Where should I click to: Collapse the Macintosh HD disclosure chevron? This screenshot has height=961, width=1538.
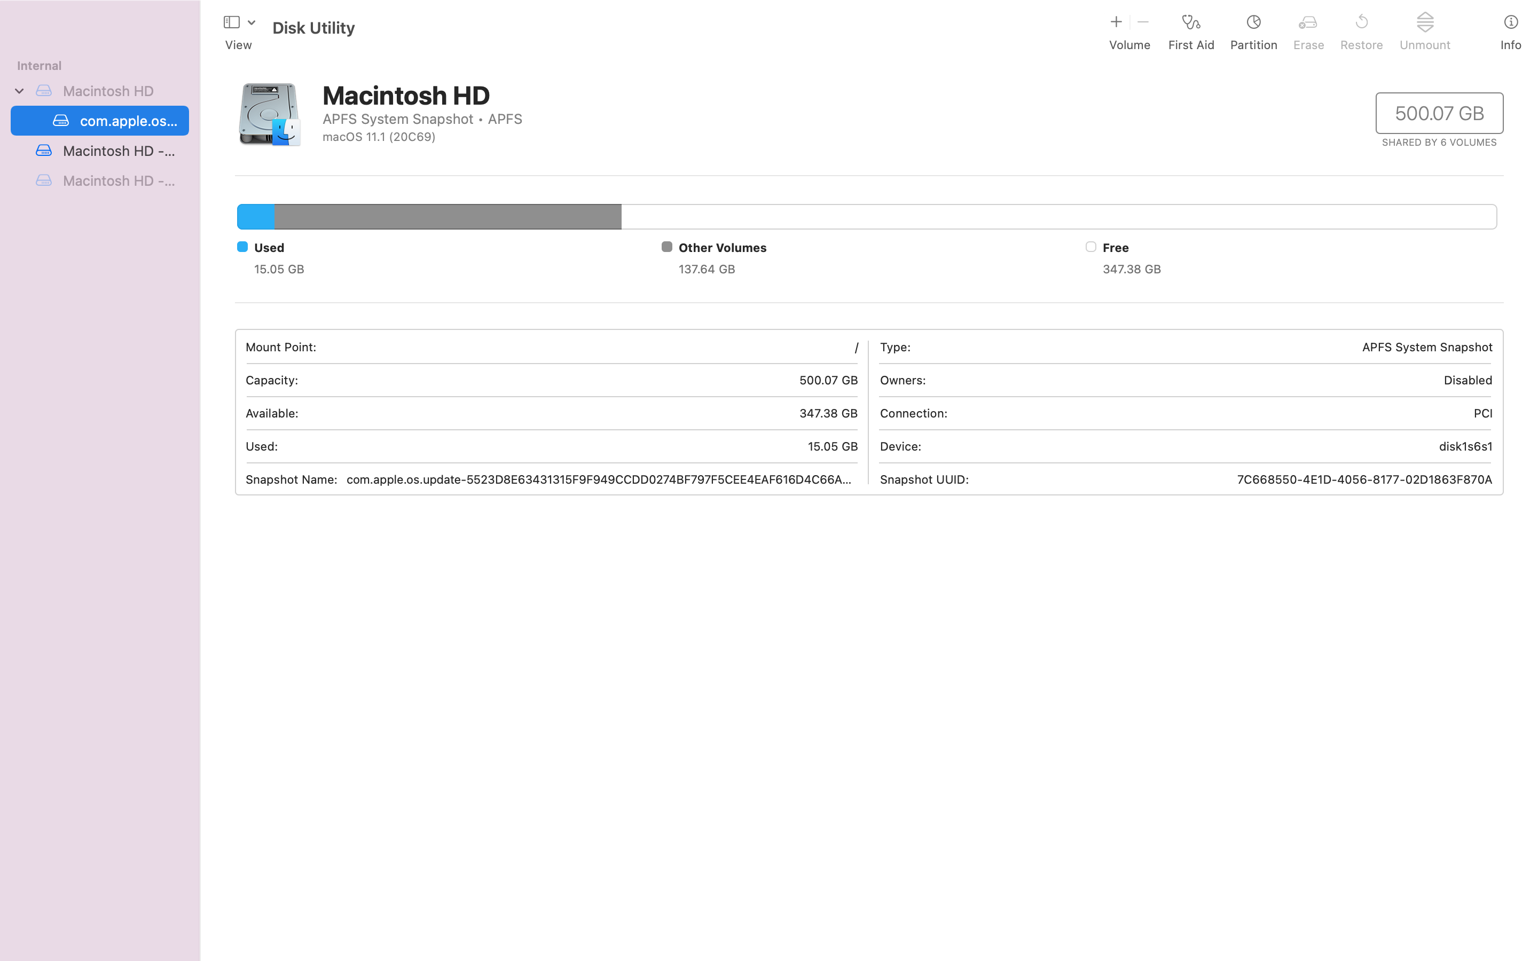pyautogui.click(x=20, y=91)
